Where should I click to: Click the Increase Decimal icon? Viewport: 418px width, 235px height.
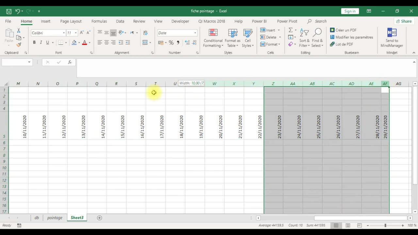click(187, 42)
